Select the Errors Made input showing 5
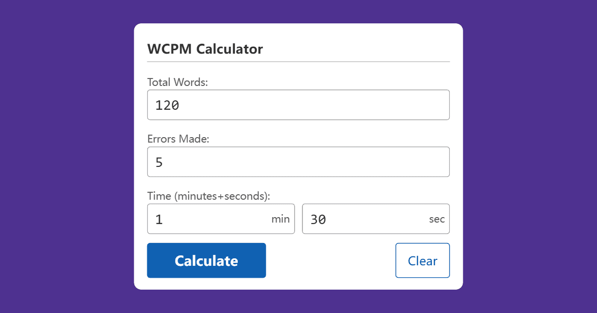 [x=298, y=161]
